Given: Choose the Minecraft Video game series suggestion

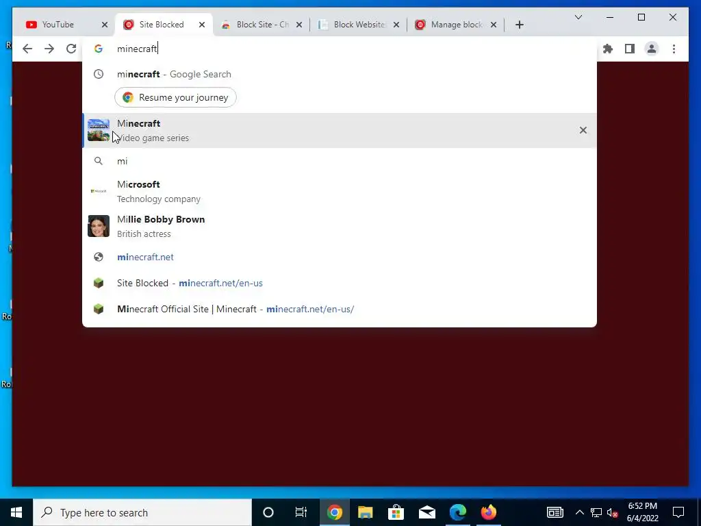Looking at the screenshot, I should click(340, 131).
